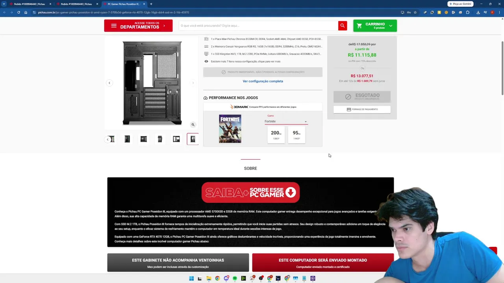Image resolution: width=504 pixels, height=283 pixels.
Task: Close the PC Gamer Pichau Poseidon III tab
Action: (144, 4)
